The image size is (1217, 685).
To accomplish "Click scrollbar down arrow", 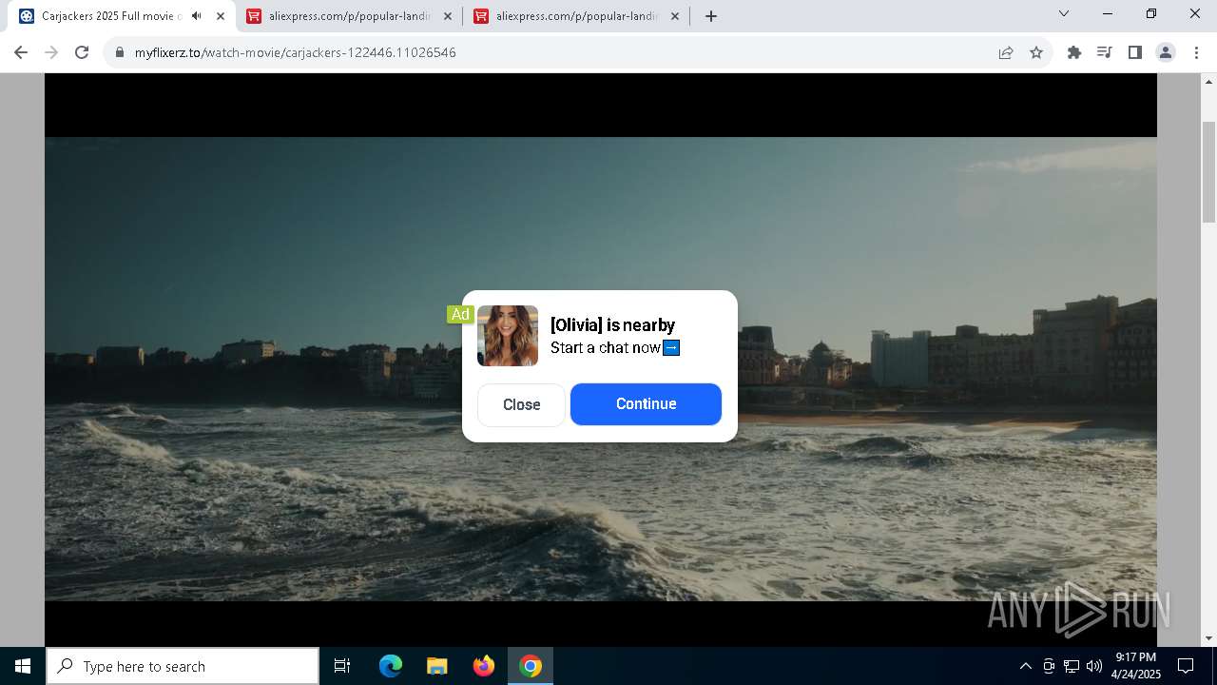I will [1208, 638].
